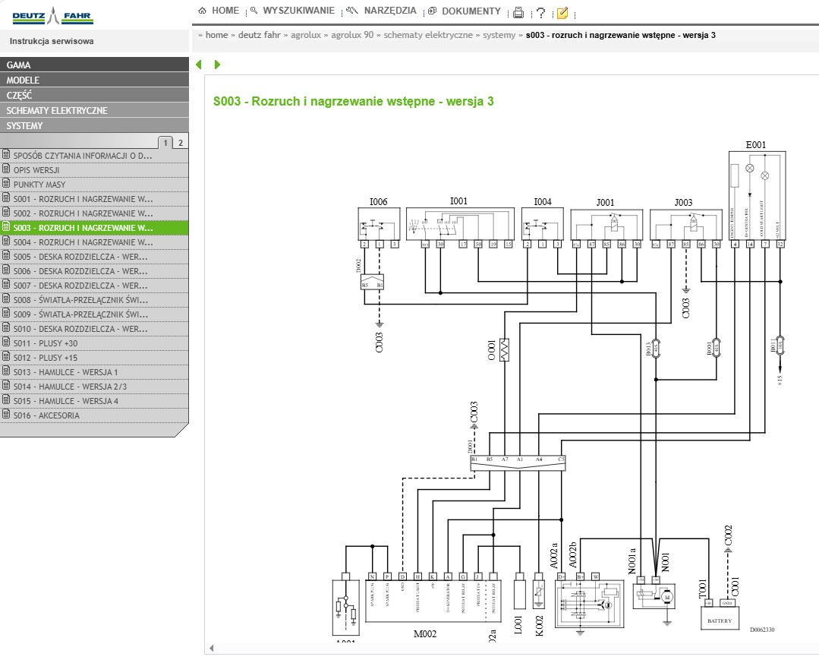Open DOKUMENTY documents menu
819x660 pixels.
coord(471,11)
